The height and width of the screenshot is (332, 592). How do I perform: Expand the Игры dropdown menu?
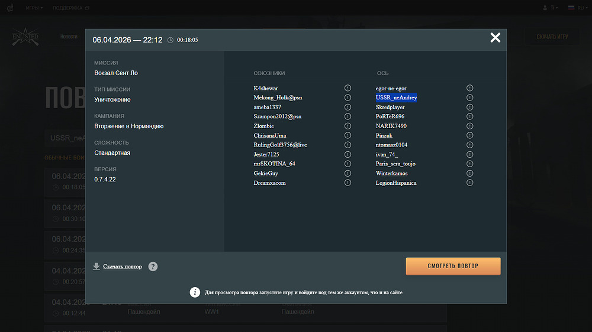tap(34, 8)
